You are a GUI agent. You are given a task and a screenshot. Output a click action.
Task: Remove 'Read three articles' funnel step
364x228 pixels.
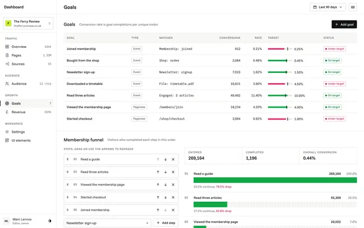click(173, 172)
